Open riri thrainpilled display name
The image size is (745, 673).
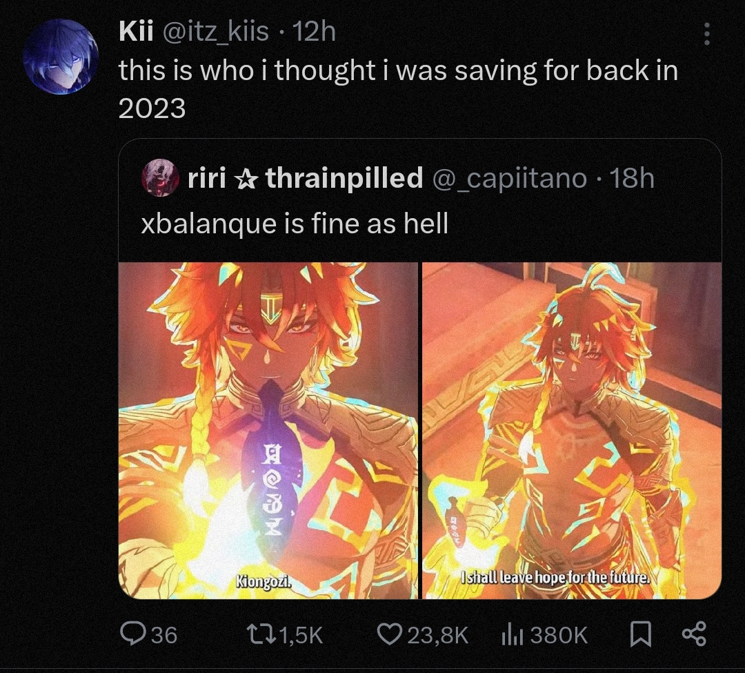pos(305,178)
